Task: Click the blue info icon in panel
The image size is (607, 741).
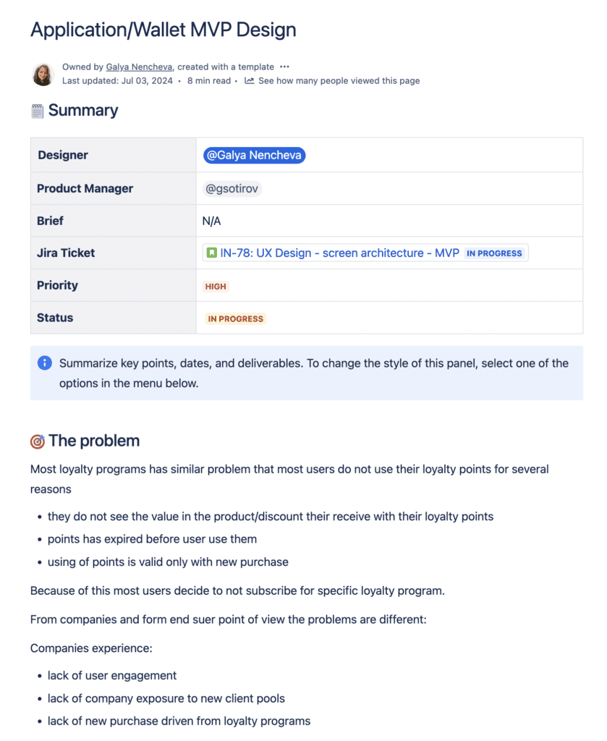Action: pyautogui.click(x=44, y=363)
